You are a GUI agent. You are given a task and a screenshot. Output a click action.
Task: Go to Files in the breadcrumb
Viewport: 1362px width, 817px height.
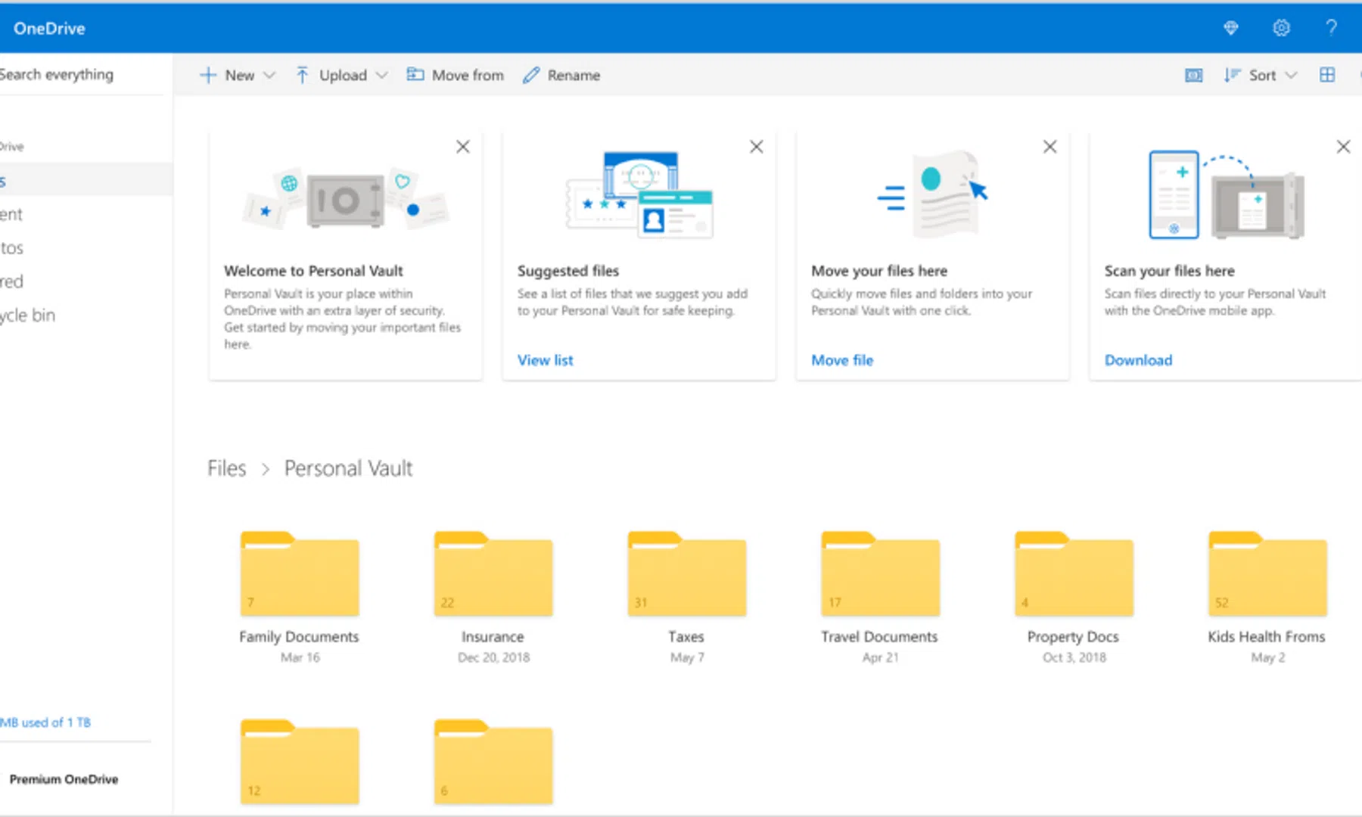[226, 468]
